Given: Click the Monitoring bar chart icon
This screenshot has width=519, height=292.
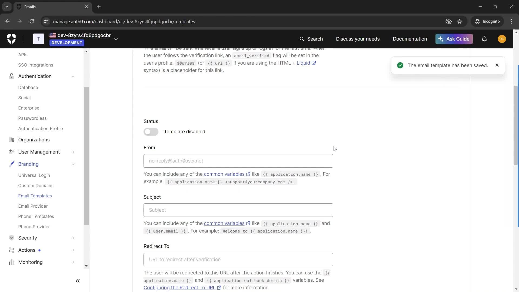Looking at the screenshot, I should [x=11, y=262].
